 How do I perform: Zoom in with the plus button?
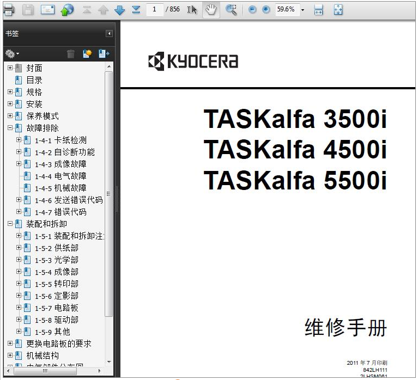coord(266,10)
